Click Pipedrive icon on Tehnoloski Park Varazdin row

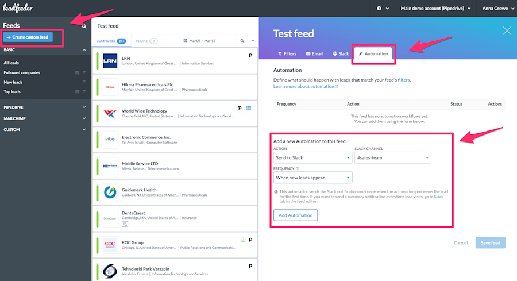tap(250, 266)
